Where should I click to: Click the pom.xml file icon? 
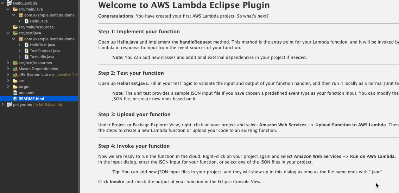[x=15, y=93]
